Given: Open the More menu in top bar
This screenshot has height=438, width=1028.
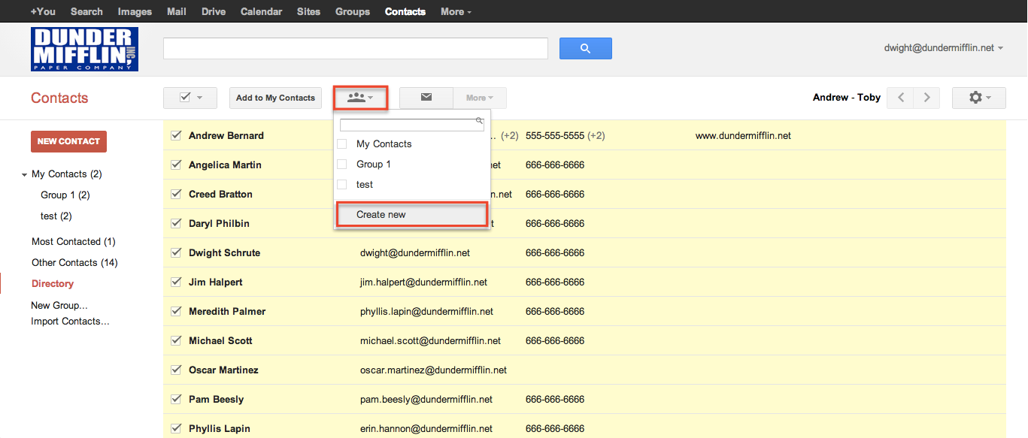Looking at the screenshot, I should pyautogui.click(x=456, y=11).
